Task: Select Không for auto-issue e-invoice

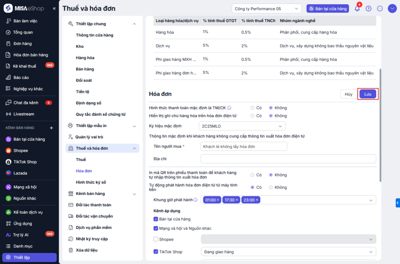Action: 271,187
